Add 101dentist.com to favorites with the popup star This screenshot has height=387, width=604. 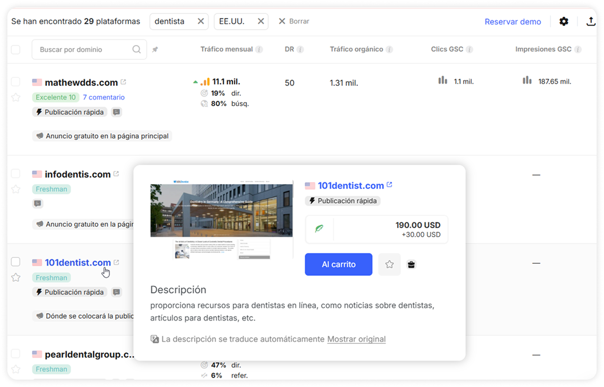[x=389, y=264]
